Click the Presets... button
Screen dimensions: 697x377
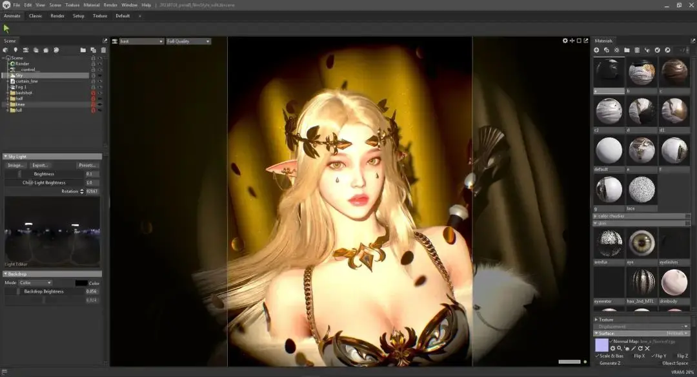(x=88, y=165)
